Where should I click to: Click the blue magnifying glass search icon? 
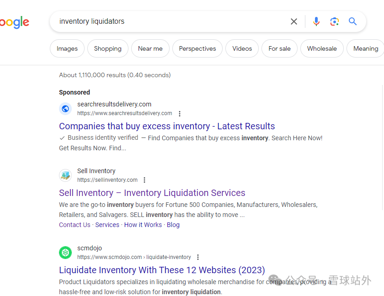coord(352,21)
